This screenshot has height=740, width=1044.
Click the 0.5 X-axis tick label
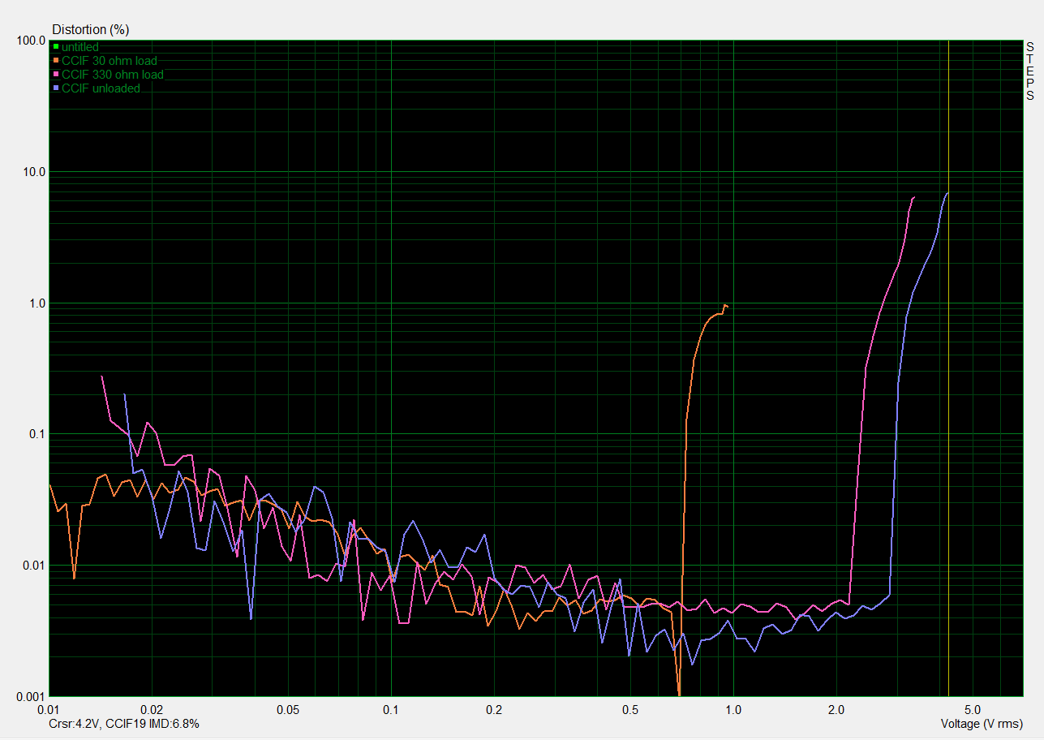pos(630,708)
